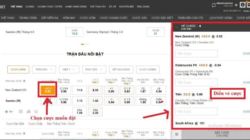This screenshot has height=140, width=250.
Task: Select first half draw Hòa 3.30
Action: coord(96,111)
